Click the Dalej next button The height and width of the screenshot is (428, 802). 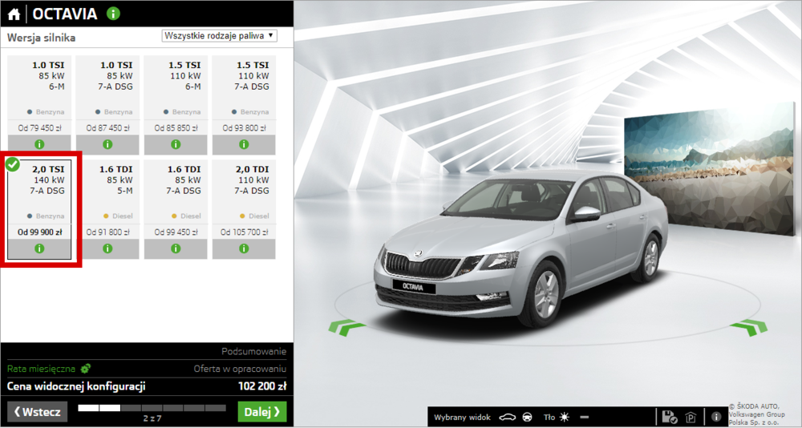click(262, 412)
